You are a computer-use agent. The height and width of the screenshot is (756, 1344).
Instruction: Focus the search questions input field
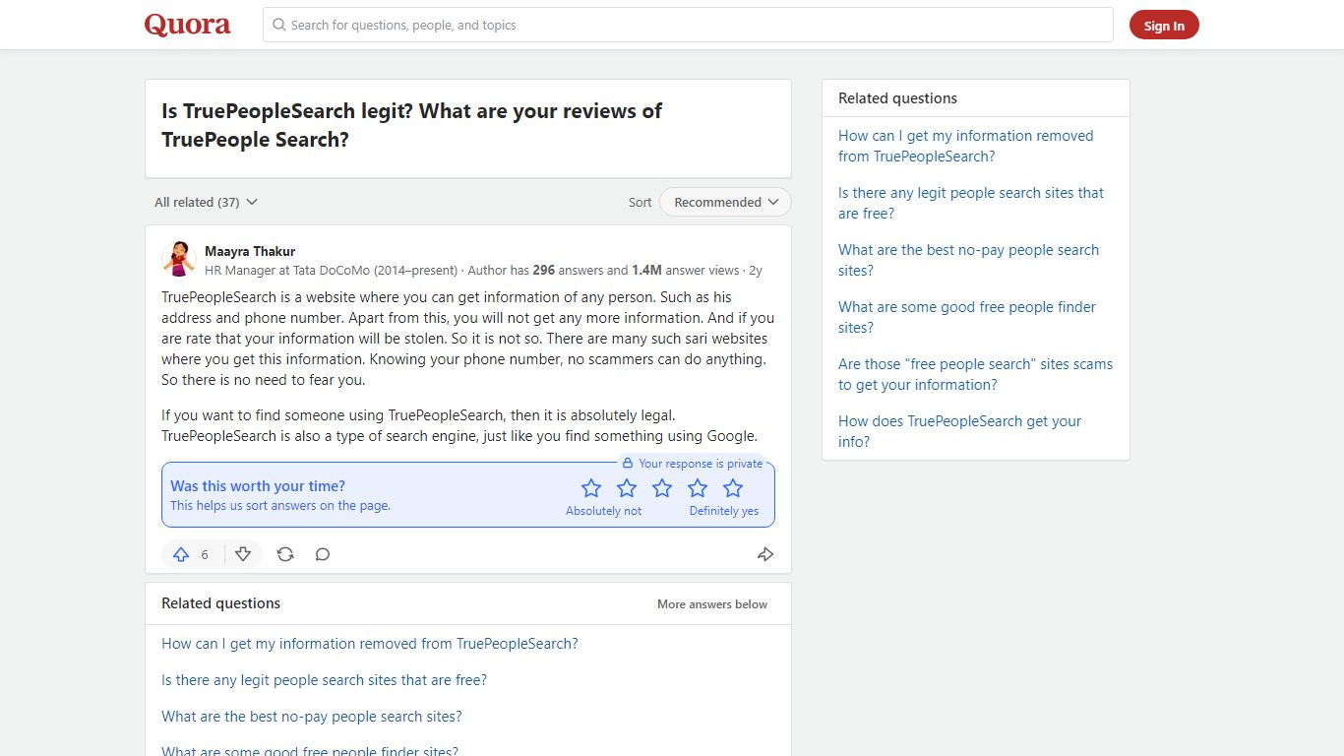coord(688,25)
